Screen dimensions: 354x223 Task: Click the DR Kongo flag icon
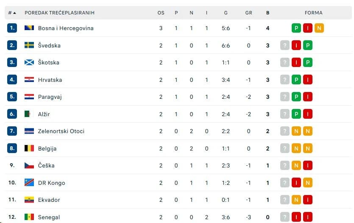[x=29, y=183]
